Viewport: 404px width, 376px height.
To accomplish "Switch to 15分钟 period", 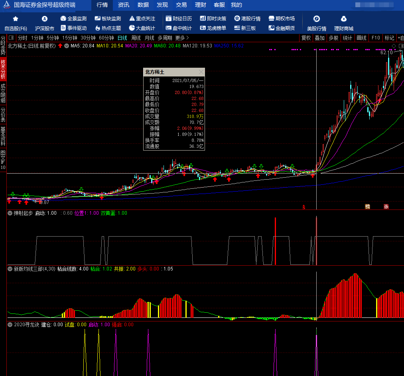I will (x=69, y=38).
